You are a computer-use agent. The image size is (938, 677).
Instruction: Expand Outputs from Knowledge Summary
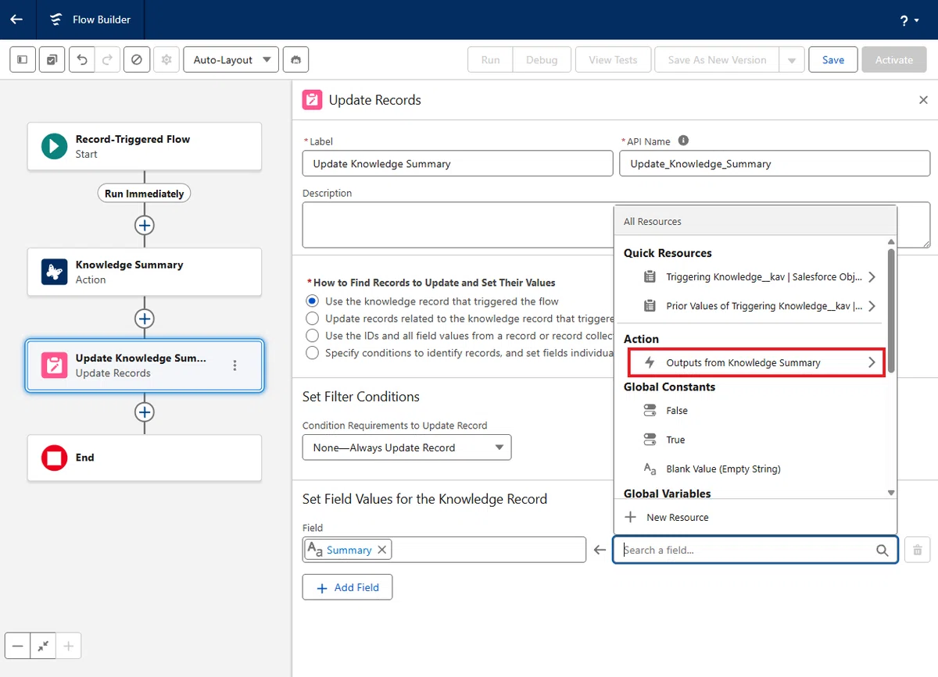click(x=757, y=362)
